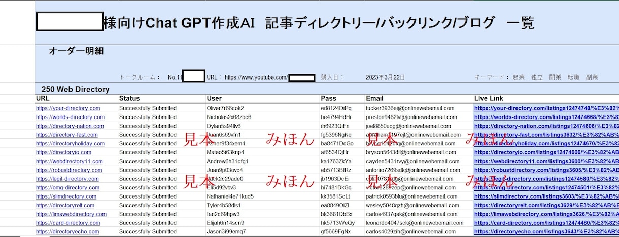Open the https://directoryio.com URL link

click(63, 152)
